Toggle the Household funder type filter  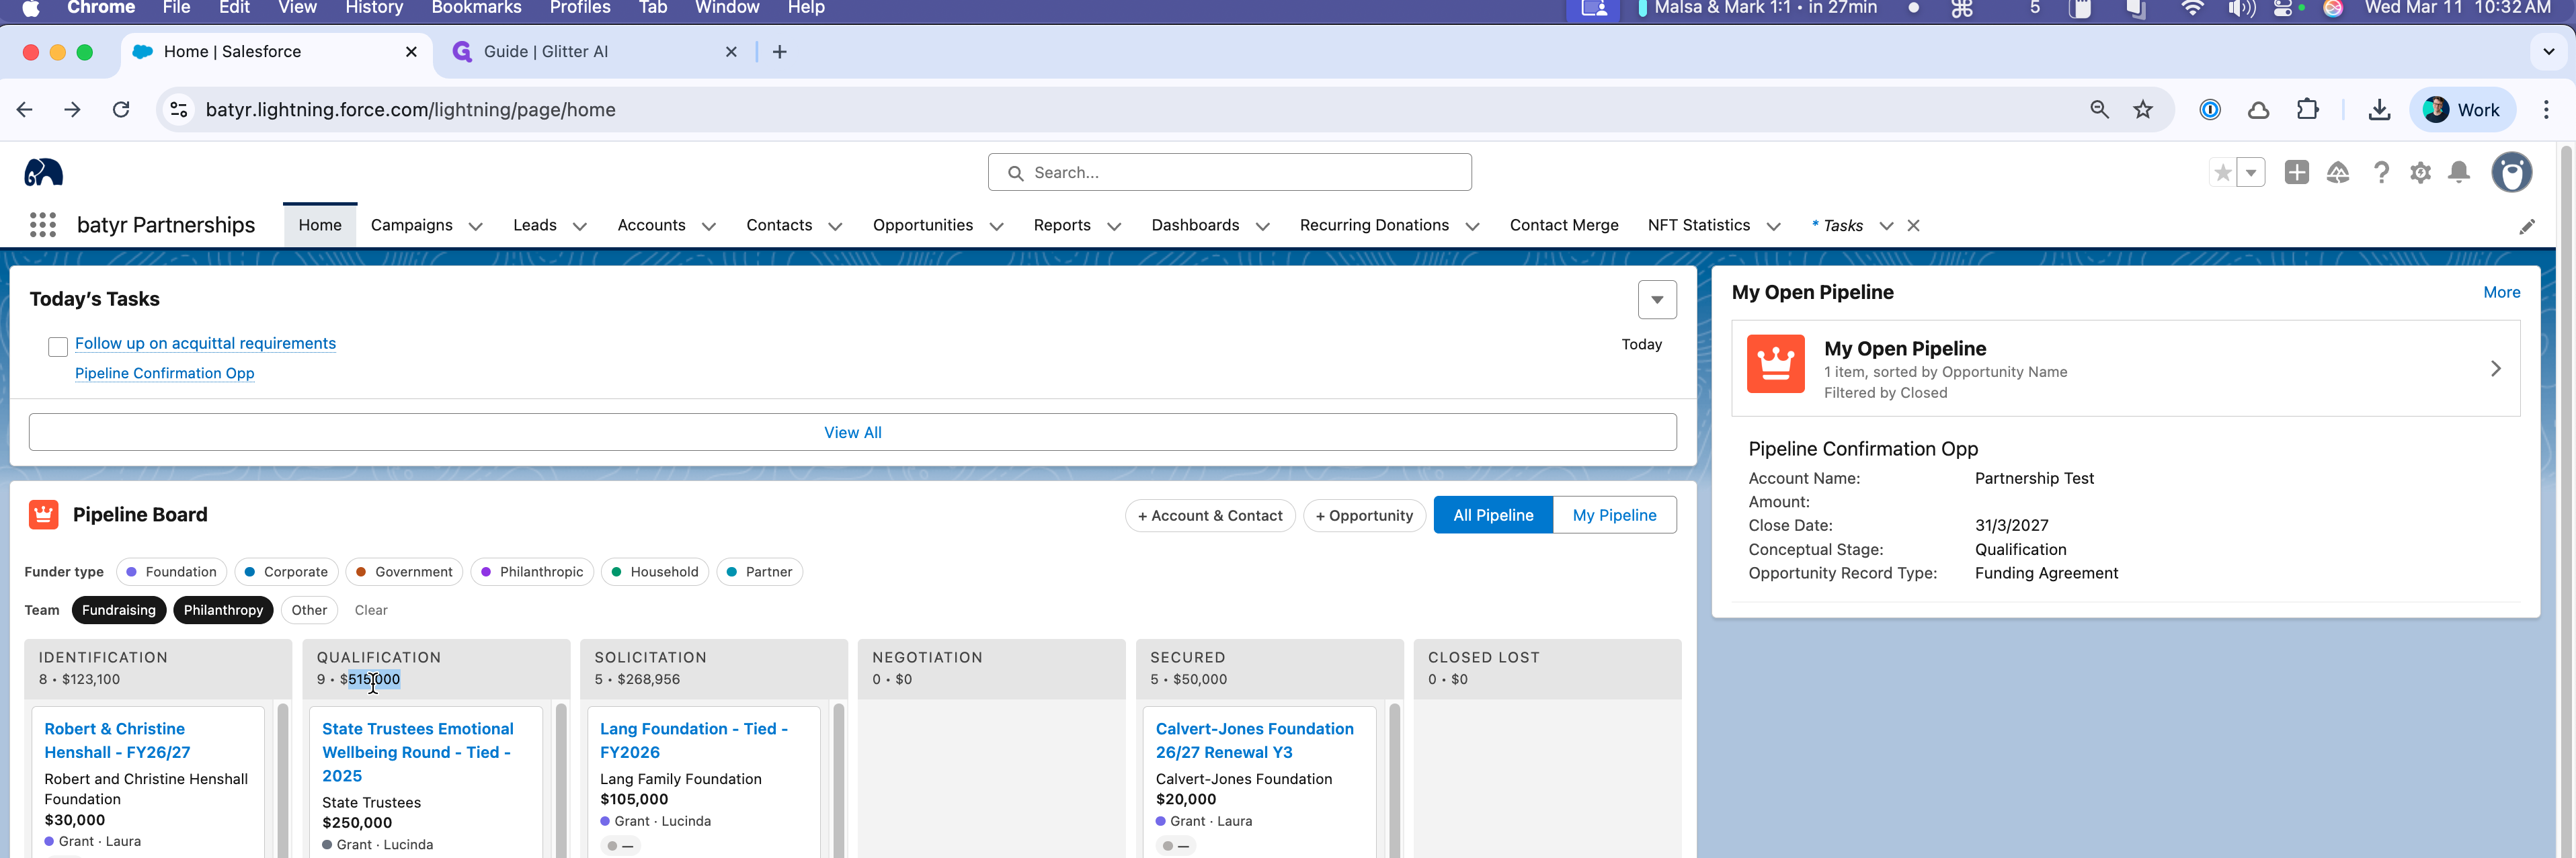pyautogui.click(x=655, y=572)
